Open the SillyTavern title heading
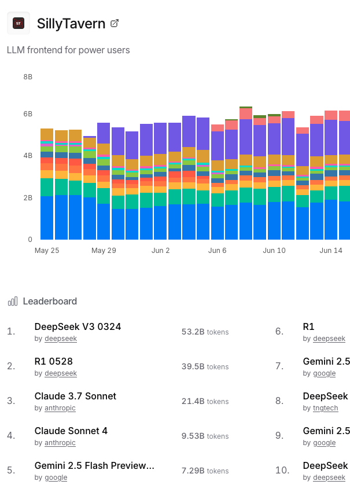Image resolution: width=350 pixels, height=492 pixels. 71,24
